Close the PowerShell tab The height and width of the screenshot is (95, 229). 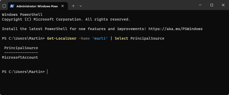coord(62,6)
